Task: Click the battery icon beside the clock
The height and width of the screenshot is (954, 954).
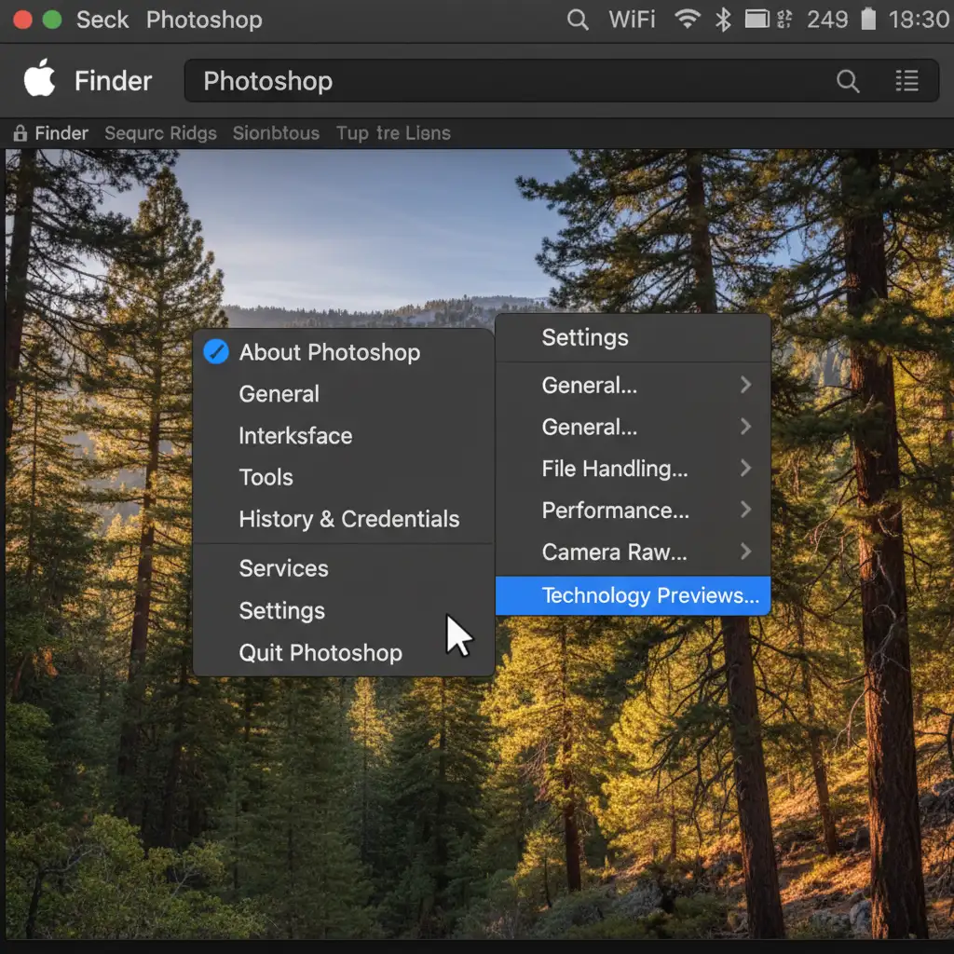Action: pyautogui.click(x=867, y=20)
